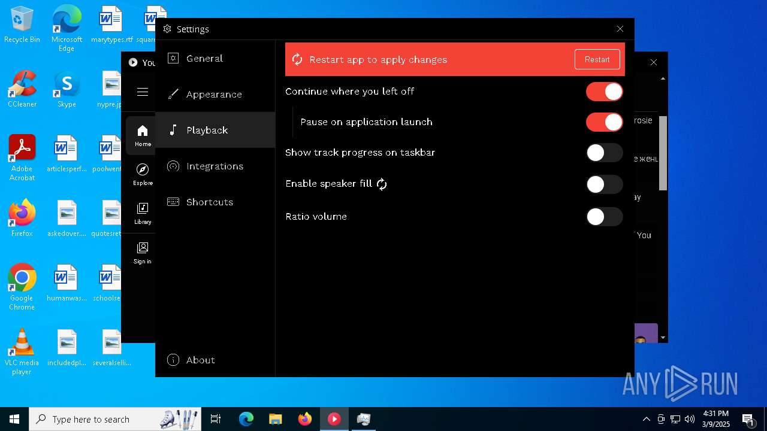The image size is (767, 431).
Task: Select Adobe Acrobat desktop icon
Action: tap(22, 158)
